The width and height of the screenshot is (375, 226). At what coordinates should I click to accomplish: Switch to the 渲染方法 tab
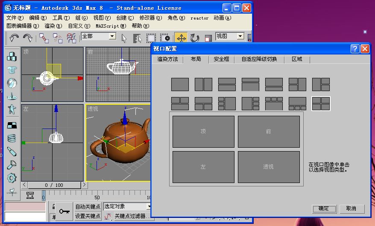pyautogui.click(x=168, y=59)
